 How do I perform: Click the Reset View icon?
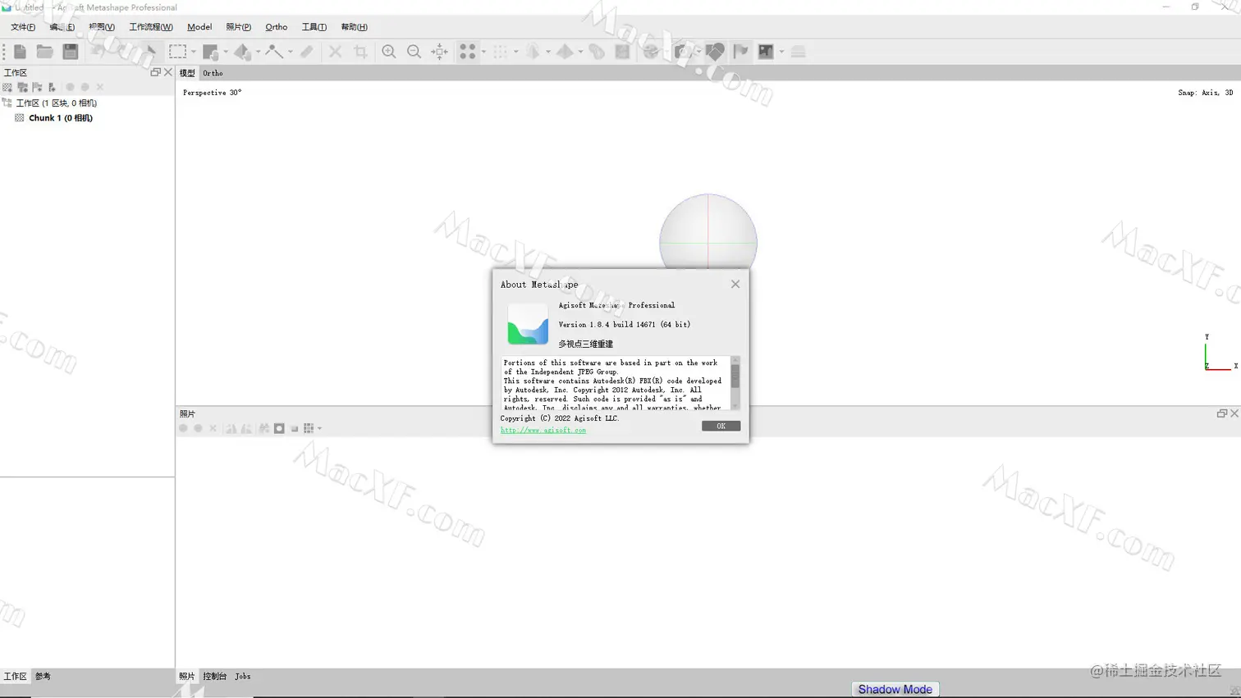[x=440, y=52]
